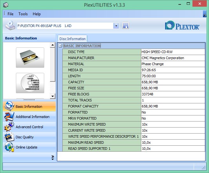Open the disc information thumbnail with binary digits
The width and height of the screenshot is (209, 173).
(x=30, y=83)
